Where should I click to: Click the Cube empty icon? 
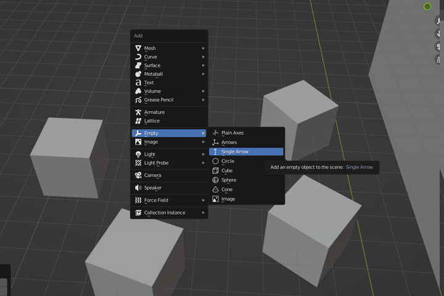[215, 171]
